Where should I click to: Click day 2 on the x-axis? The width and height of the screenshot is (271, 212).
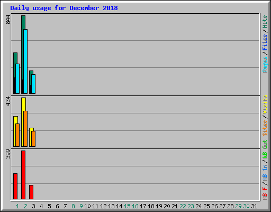tap(25, 206)
